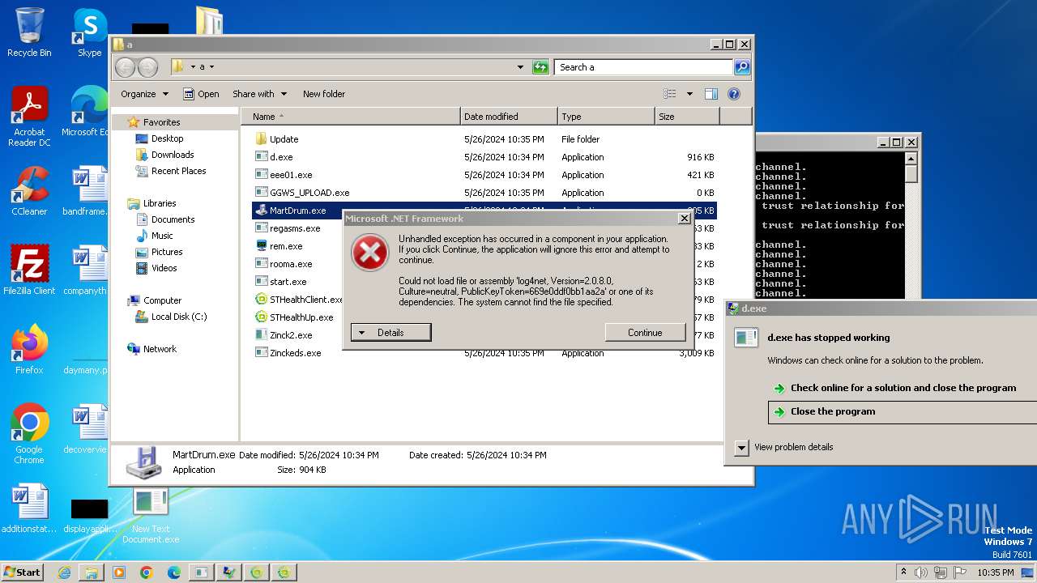1037x583 pixels.
Task: Close the .NET Framework error dialog
Action: click(x=684, y=219)
